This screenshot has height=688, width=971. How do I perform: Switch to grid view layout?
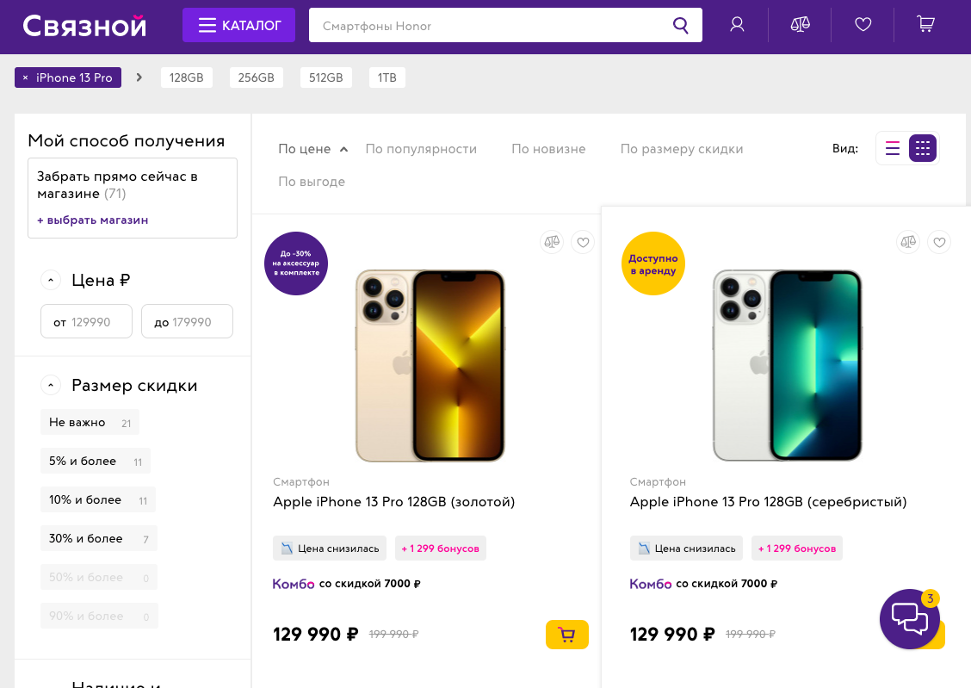tap(923, 148)
